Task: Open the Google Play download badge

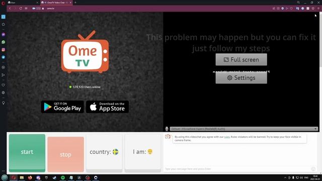Action: click(x=62, y=107)
